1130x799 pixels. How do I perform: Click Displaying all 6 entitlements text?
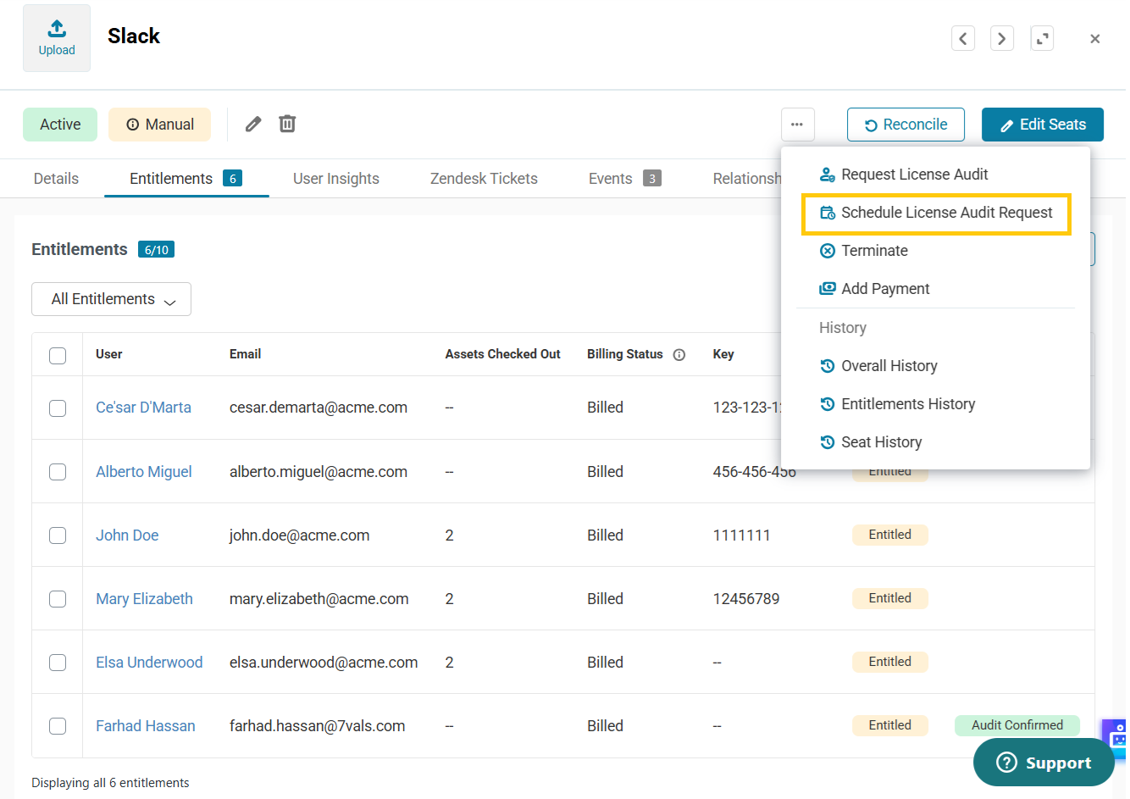110,783
